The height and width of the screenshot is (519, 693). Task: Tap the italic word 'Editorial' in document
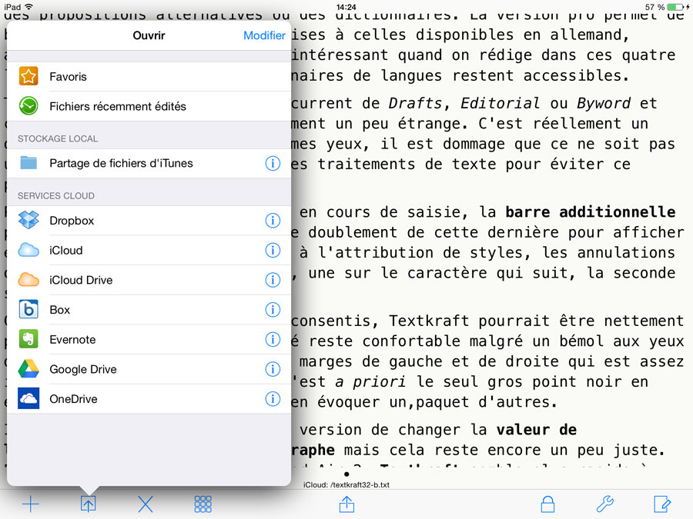coord(500,103)
